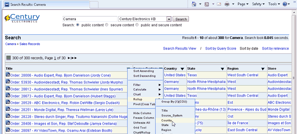The image size is (297, 134).
Task: Click the page number 1 in pager
Action: click(x=55, y=58)
